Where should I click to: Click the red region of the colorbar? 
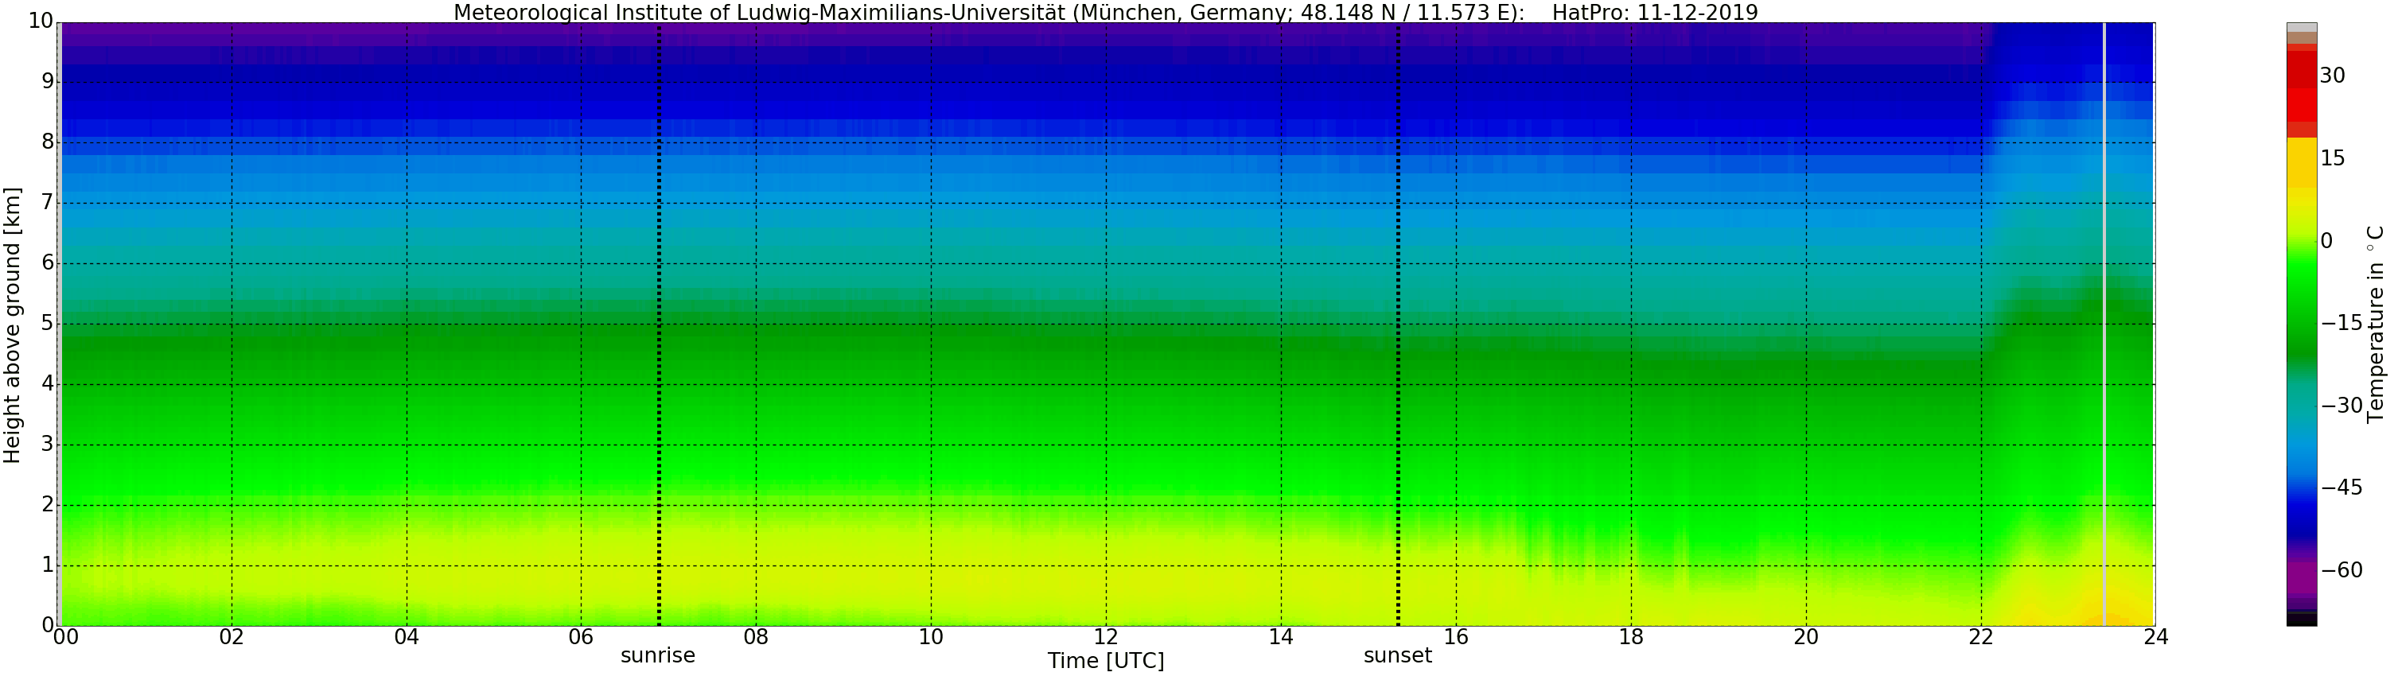pos(2301,93)
